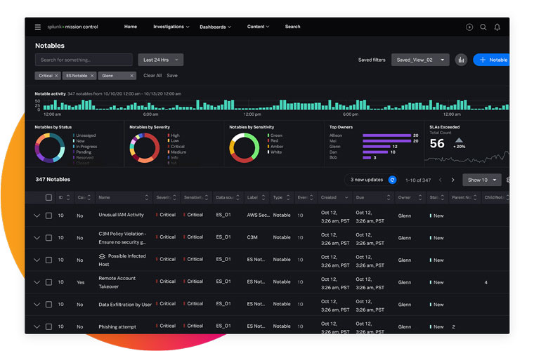Click the Notable activity bar histogram

point(275,105)
